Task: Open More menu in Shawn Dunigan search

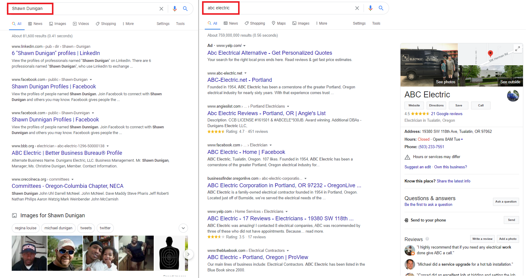Action: pyautogui.click(x=128, y=24)
